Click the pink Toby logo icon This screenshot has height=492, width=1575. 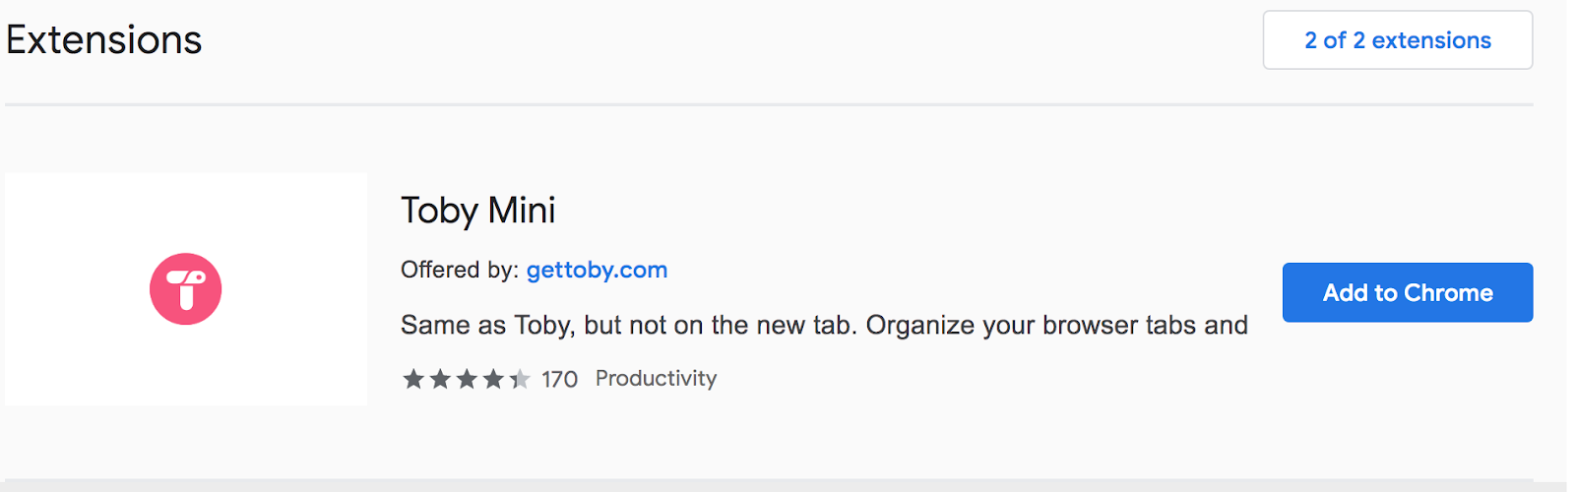point(185,289)
